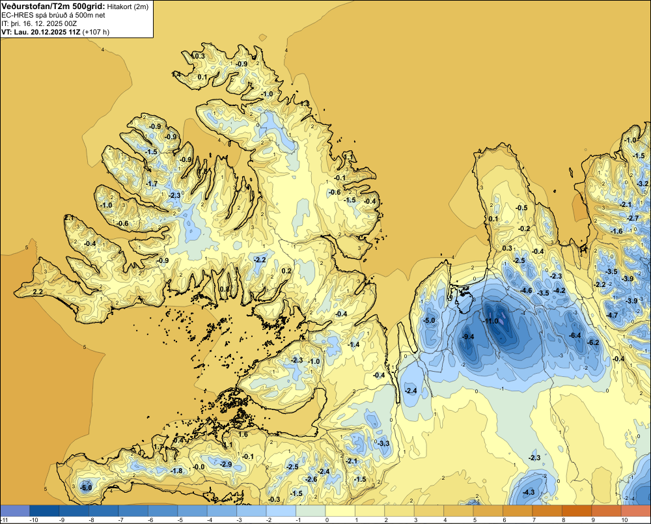Screen dimensions: 651x524
Task: Select the legend swatch between -4 and -3
Action: coord(222,510)
